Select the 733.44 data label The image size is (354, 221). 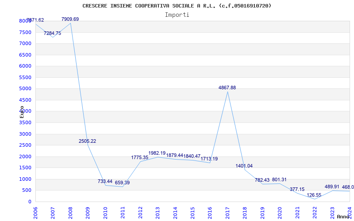(105, 181)
